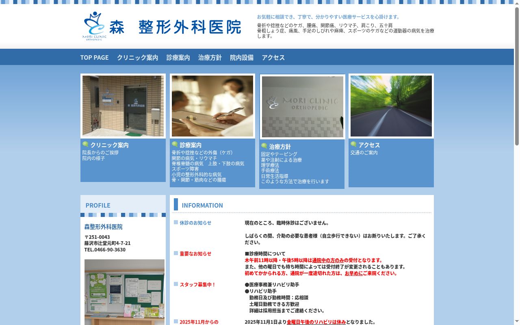Click ●医療事務兼リハビリ助手 text
The image size is (520, 325).
[x=272, y=285]
